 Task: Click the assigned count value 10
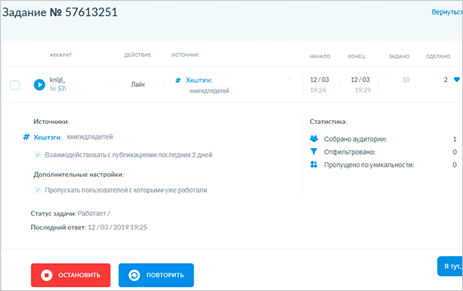[x=406, y=79]
